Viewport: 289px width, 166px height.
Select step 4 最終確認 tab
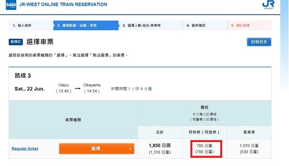tap(205, 25)
